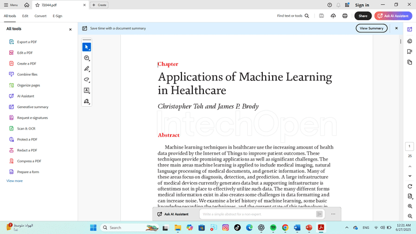Print the document
Screen dimensions: 416x234
[x=345, y=16]
